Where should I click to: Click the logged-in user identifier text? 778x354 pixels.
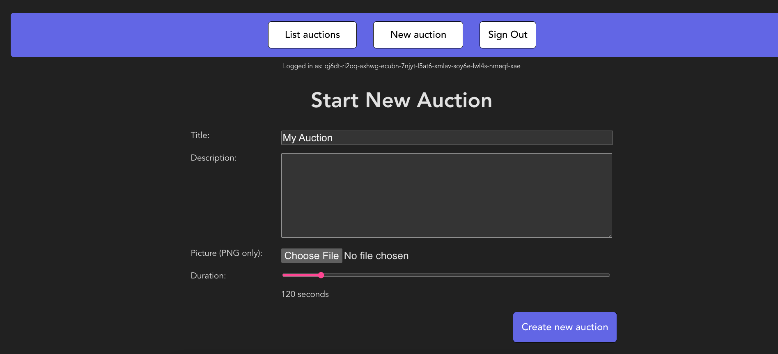pyautogui.click(x=401, y=66)
